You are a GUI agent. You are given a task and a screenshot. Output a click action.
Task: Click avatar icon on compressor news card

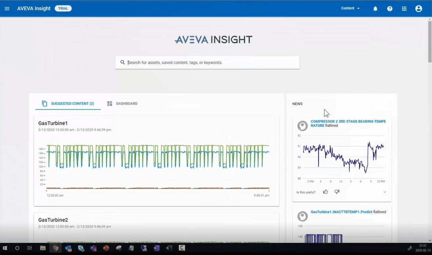pos(302,126)
